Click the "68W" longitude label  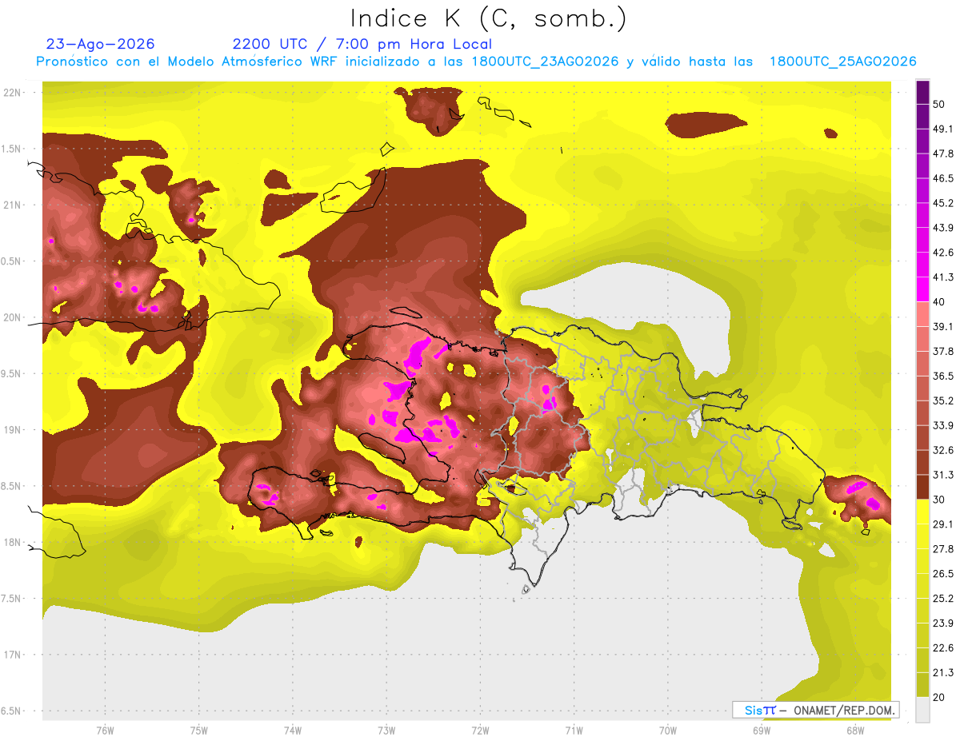pyautogui.click(x=855, y=731)
